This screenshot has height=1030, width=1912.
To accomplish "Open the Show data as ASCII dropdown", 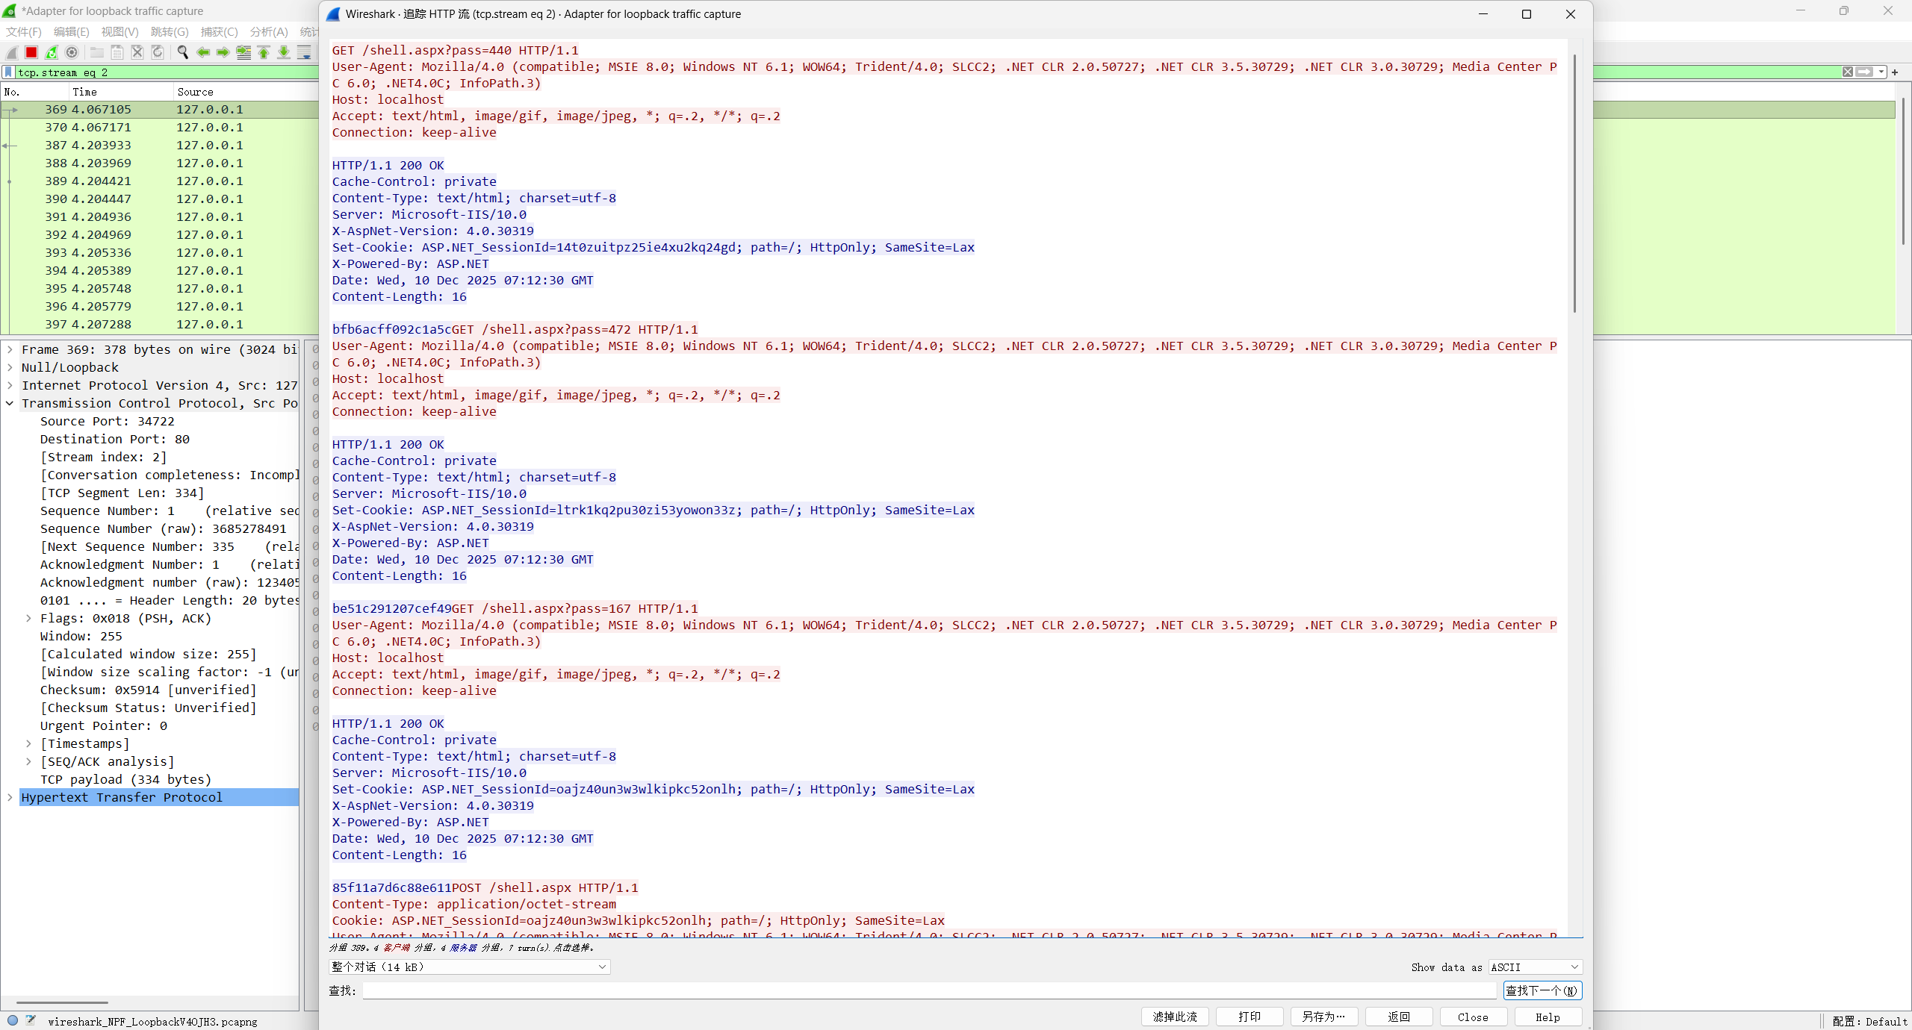I will point(1535,967).
